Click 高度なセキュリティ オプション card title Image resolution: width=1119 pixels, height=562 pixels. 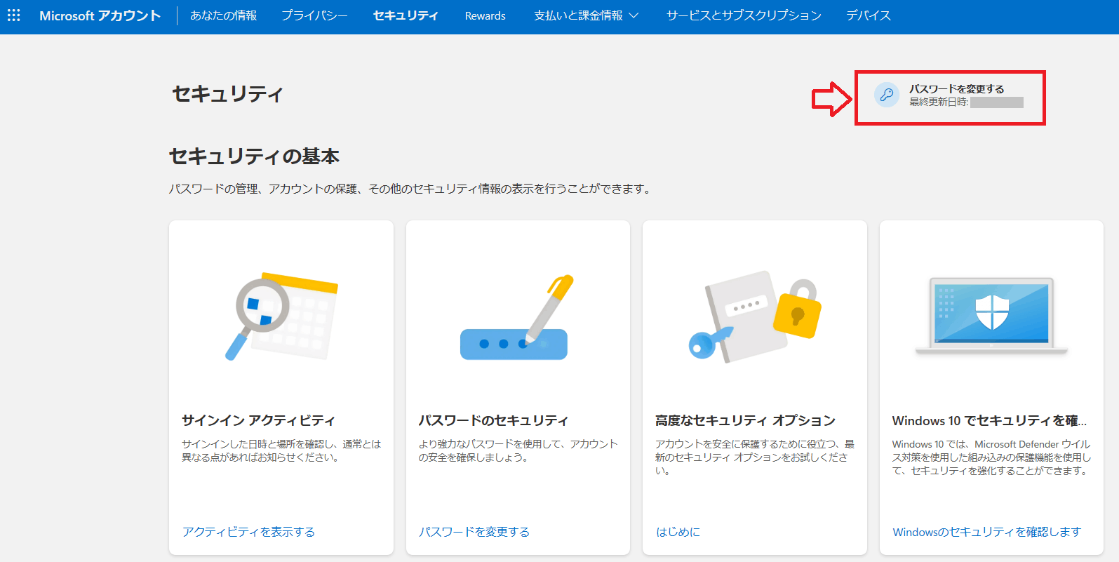click(x=745, y=420)
